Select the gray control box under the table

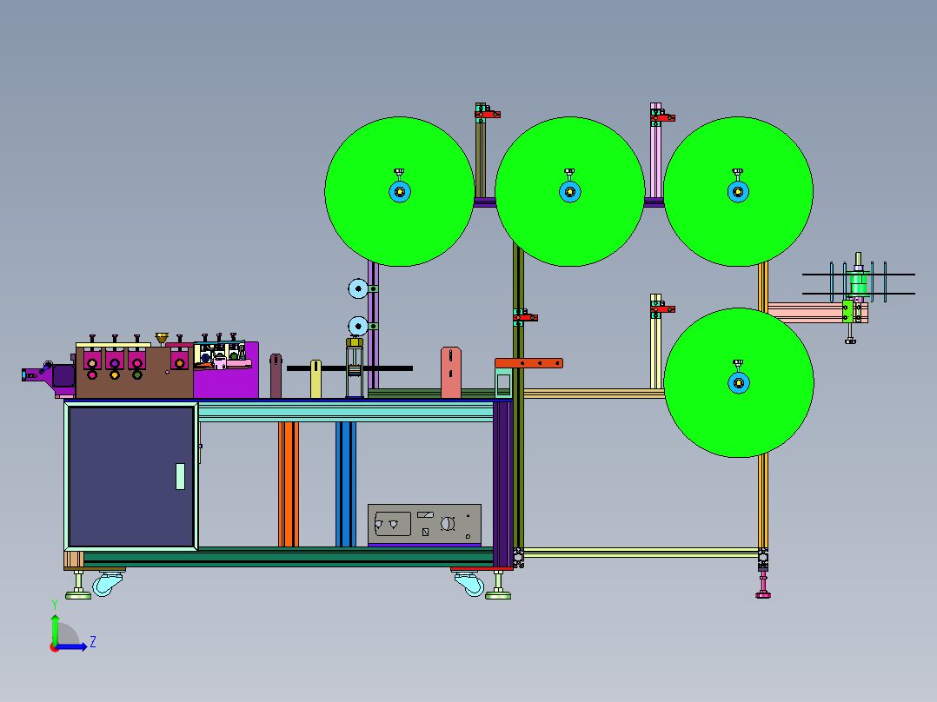pos(424,524)
